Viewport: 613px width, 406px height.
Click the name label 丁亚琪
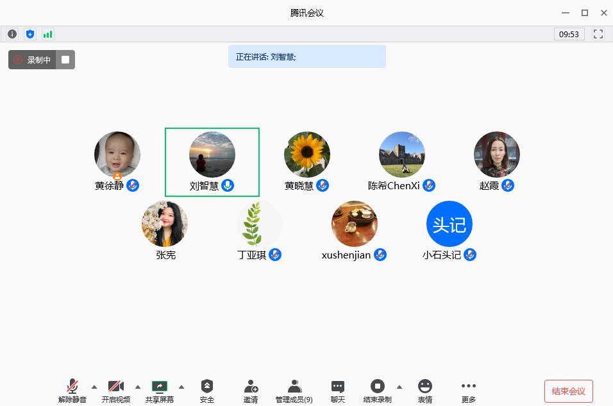(251, 255)
